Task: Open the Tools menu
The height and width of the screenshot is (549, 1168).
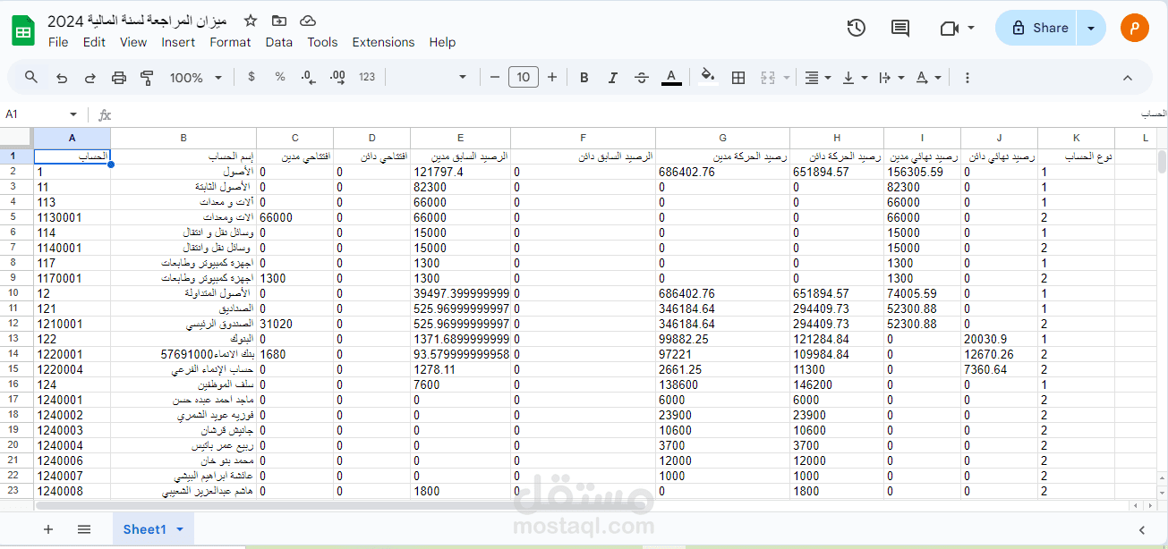Action: coord(322,42)
